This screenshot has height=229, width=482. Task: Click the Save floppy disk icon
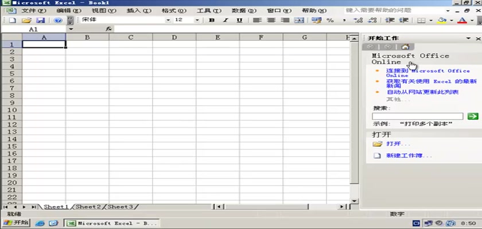tap(41, 21)
